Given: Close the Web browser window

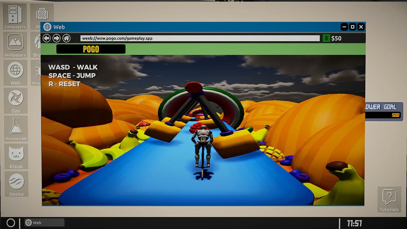Looking at the screenshot, I should pos(361,27).
